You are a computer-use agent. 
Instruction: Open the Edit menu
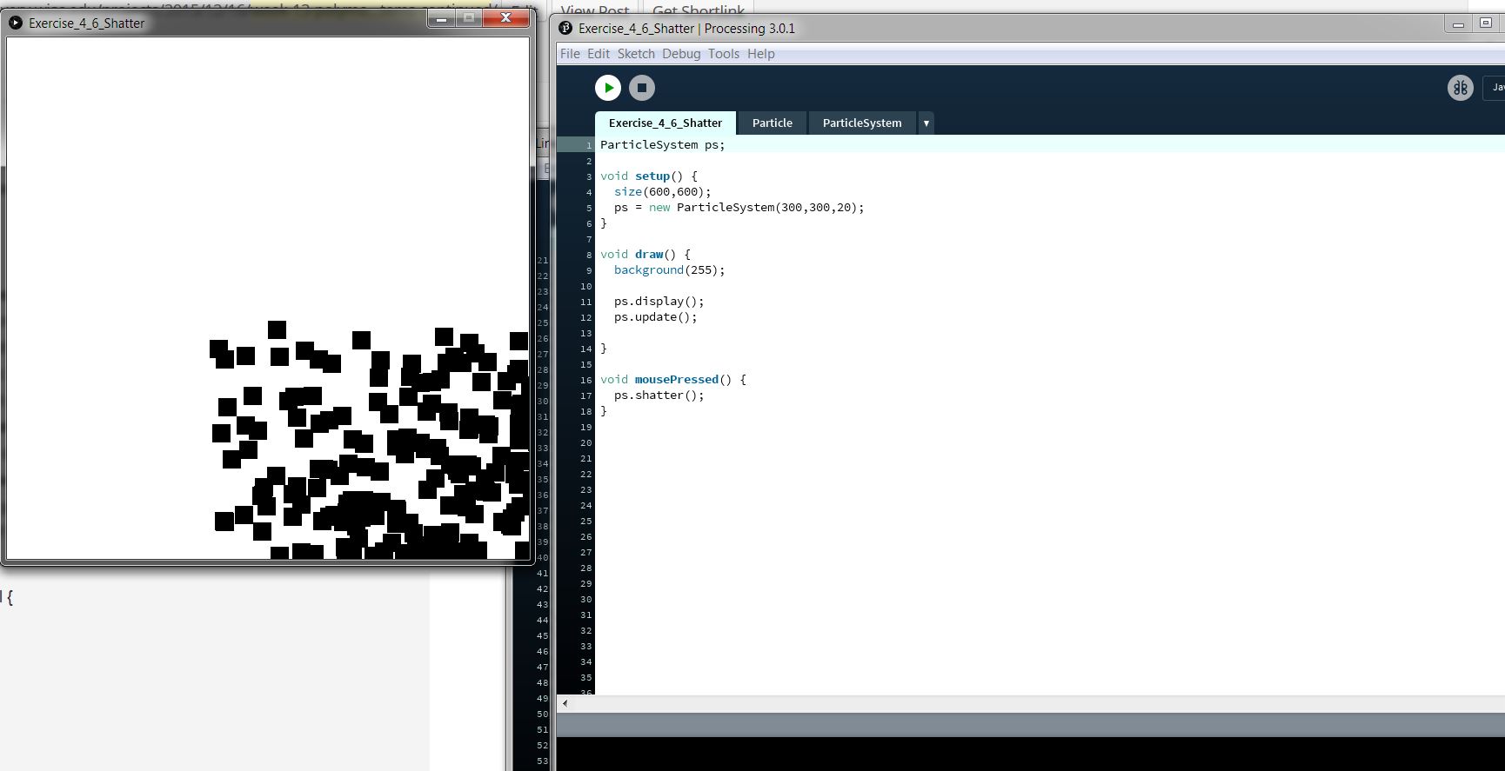[599, 54]
